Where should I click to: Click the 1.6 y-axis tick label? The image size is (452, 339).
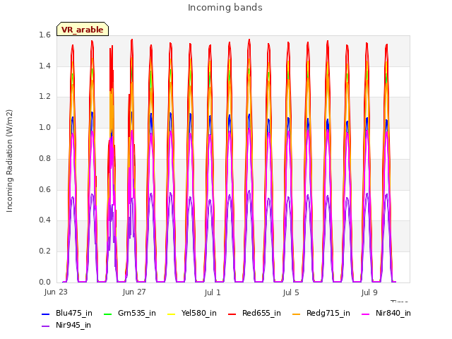click(x=44, y=35)
